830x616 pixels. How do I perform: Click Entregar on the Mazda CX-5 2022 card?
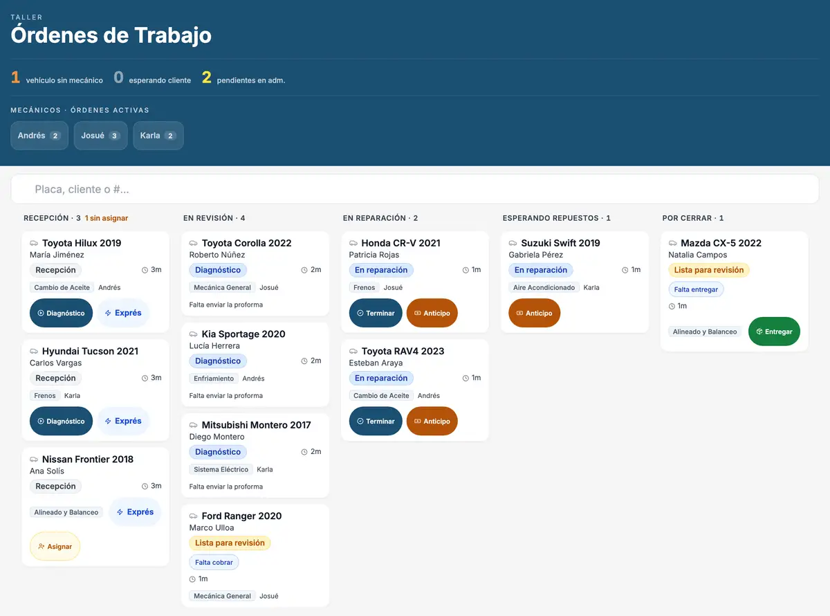[x=774, y=332]
